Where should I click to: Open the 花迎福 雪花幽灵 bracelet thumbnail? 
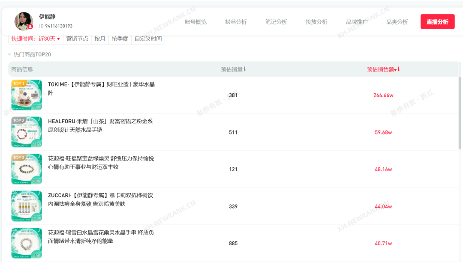(x=27, y=243)
